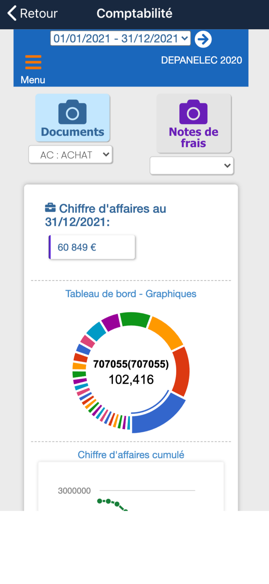Open Tableau de bord - Graphiques
269x584 pixels.
coord(131,294)
